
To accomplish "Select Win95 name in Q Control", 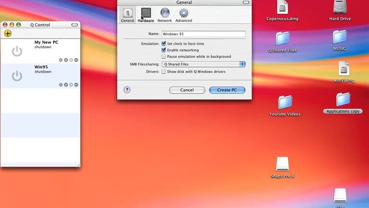I will click(41, 67).
